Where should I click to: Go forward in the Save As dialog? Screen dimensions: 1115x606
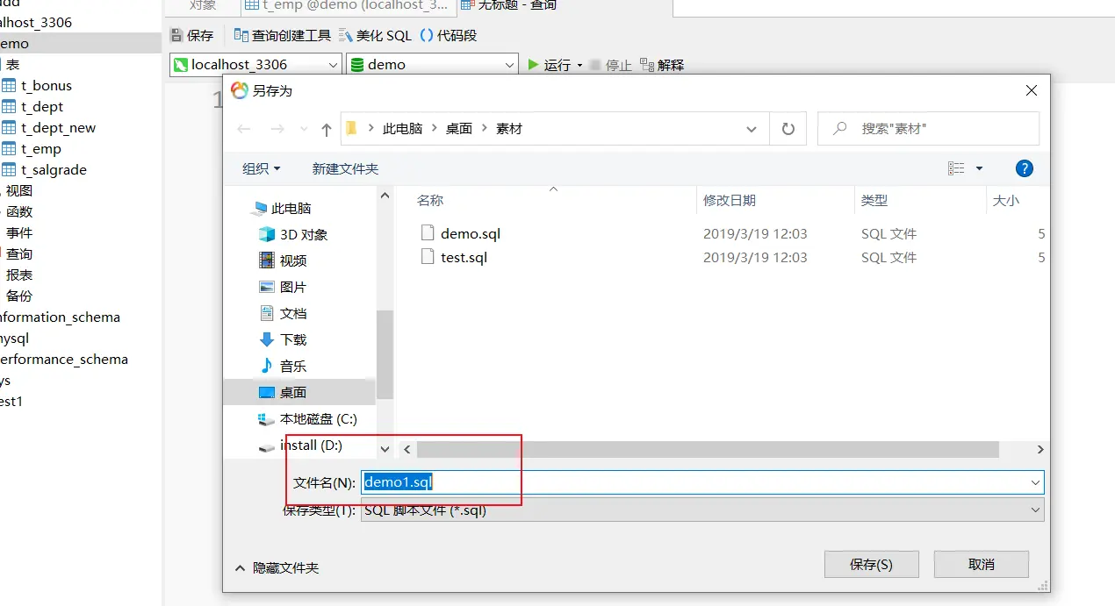277,129
